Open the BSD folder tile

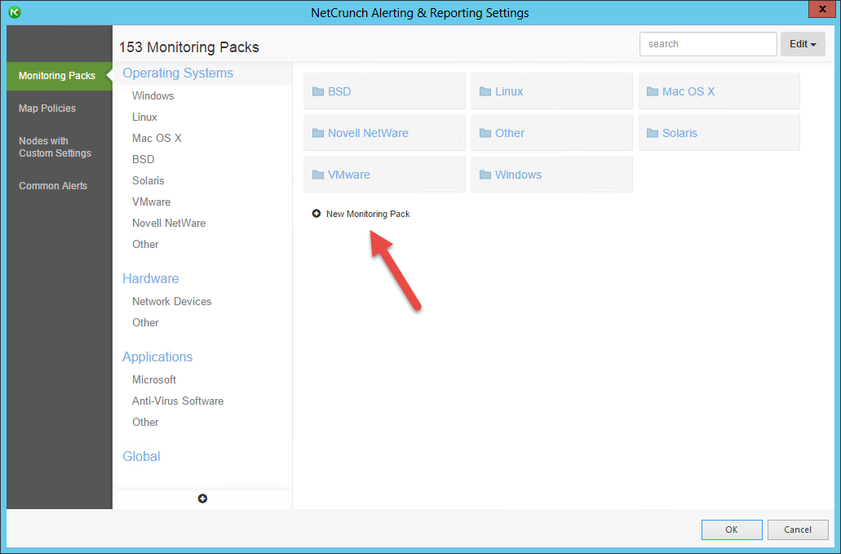pyautogui.click(x=384, y=91)
